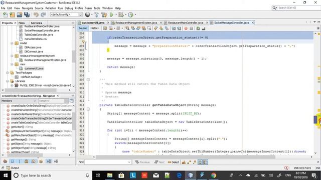Image resolution: width=321 pixels, height=180 pixels.
Task: Run the project with green play icon
Action: coord(112,14)
